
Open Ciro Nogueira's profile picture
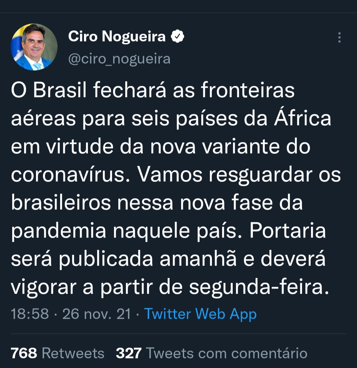pos(34,47)
